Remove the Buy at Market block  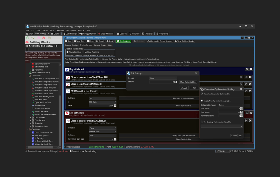[251, 69]
